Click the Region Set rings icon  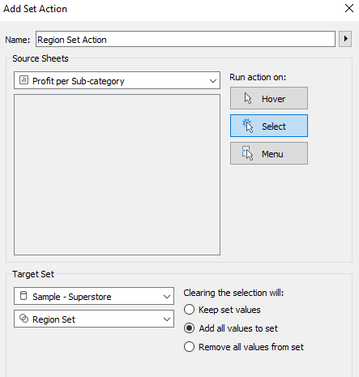click(24, 319)
